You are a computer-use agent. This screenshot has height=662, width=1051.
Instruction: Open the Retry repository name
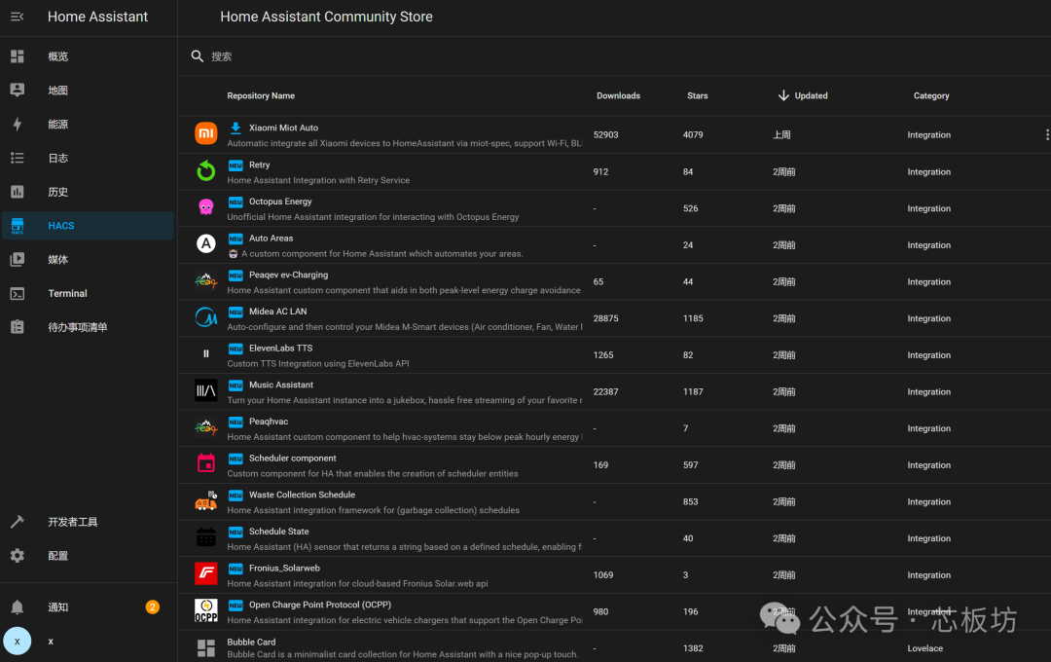pos(260,165)
